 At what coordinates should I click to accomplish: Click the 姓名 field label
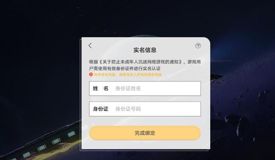[101, 88]
